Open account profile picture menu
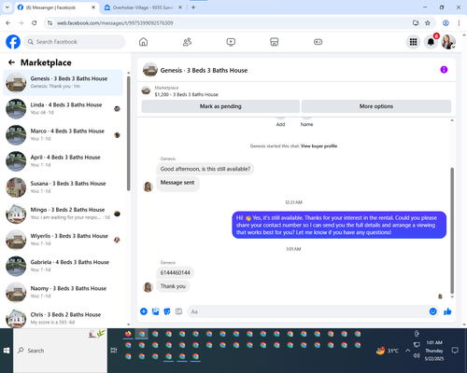Screen dimensions: 467x373 [x=448, y=42]
